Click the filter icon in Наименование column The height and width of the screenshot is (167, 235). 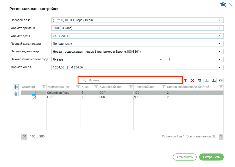coord(78,87)
